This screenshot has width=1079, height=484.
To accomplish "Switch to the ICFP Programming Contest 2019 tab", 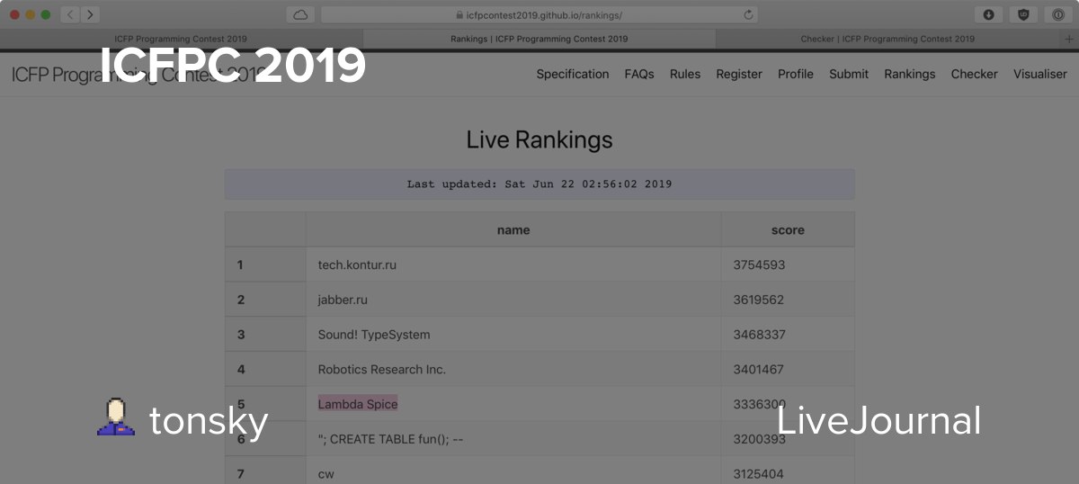I will pos(181,39).
